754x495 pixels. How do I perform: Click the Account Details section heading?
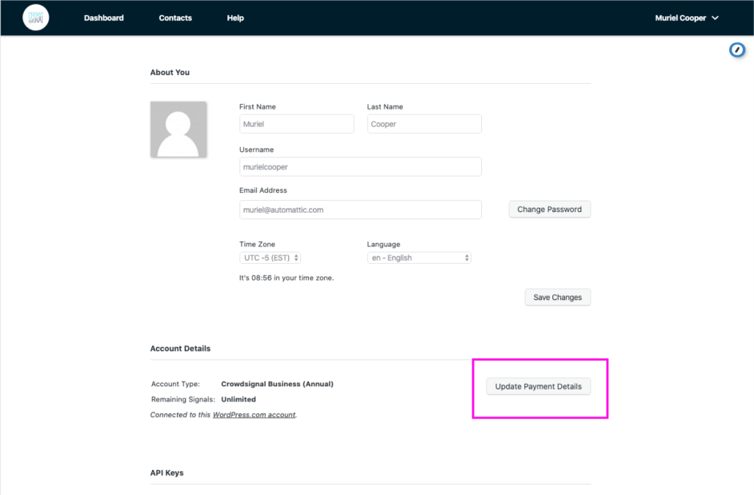pyautogui.click(x=180, y=349)
